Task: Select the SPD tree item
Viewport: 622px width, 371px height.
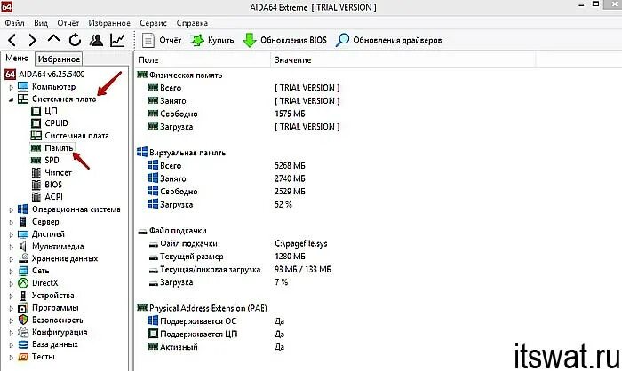Action: [52, 160]
